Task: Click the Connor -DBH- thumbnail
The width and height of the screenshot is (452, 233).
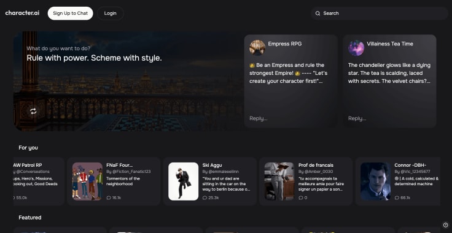Action: [x=375, y=181]
